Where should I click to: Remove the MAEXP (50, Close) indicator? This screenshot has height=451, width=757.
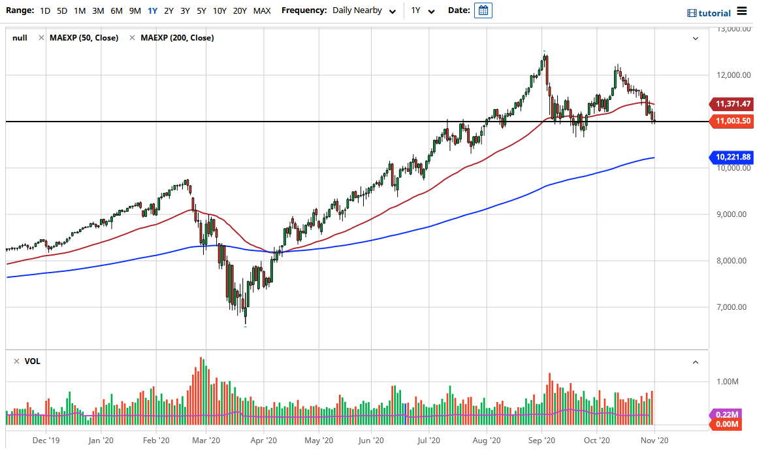click(x=41, y=37)
